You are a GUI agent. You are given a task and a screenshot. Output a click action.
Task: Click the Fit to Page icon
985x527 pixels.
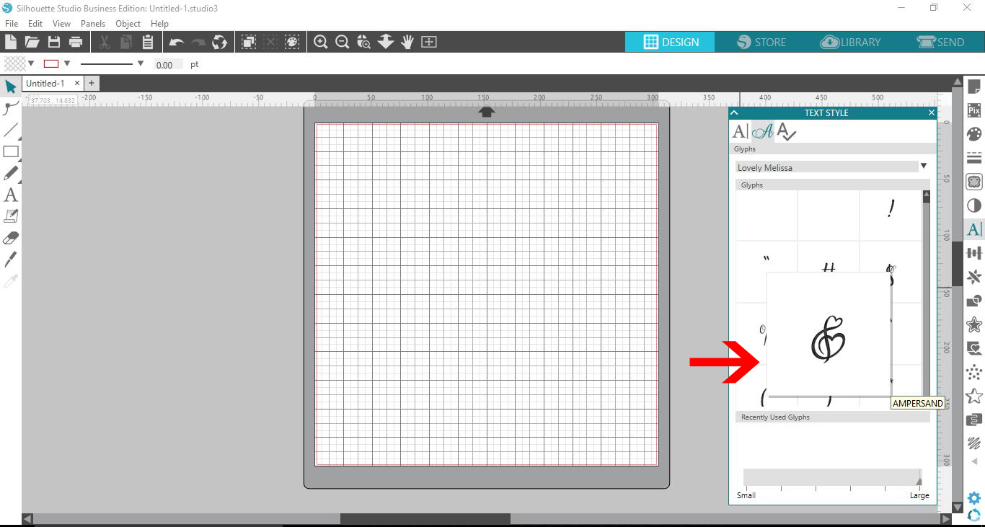point(429,42)
